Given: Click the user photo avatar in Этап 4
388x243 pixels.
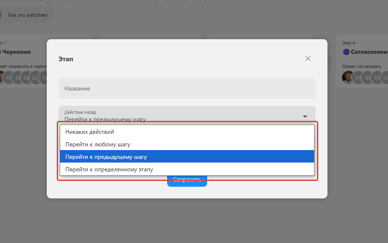Looking at the screenshot, I should tap(348, 77).
